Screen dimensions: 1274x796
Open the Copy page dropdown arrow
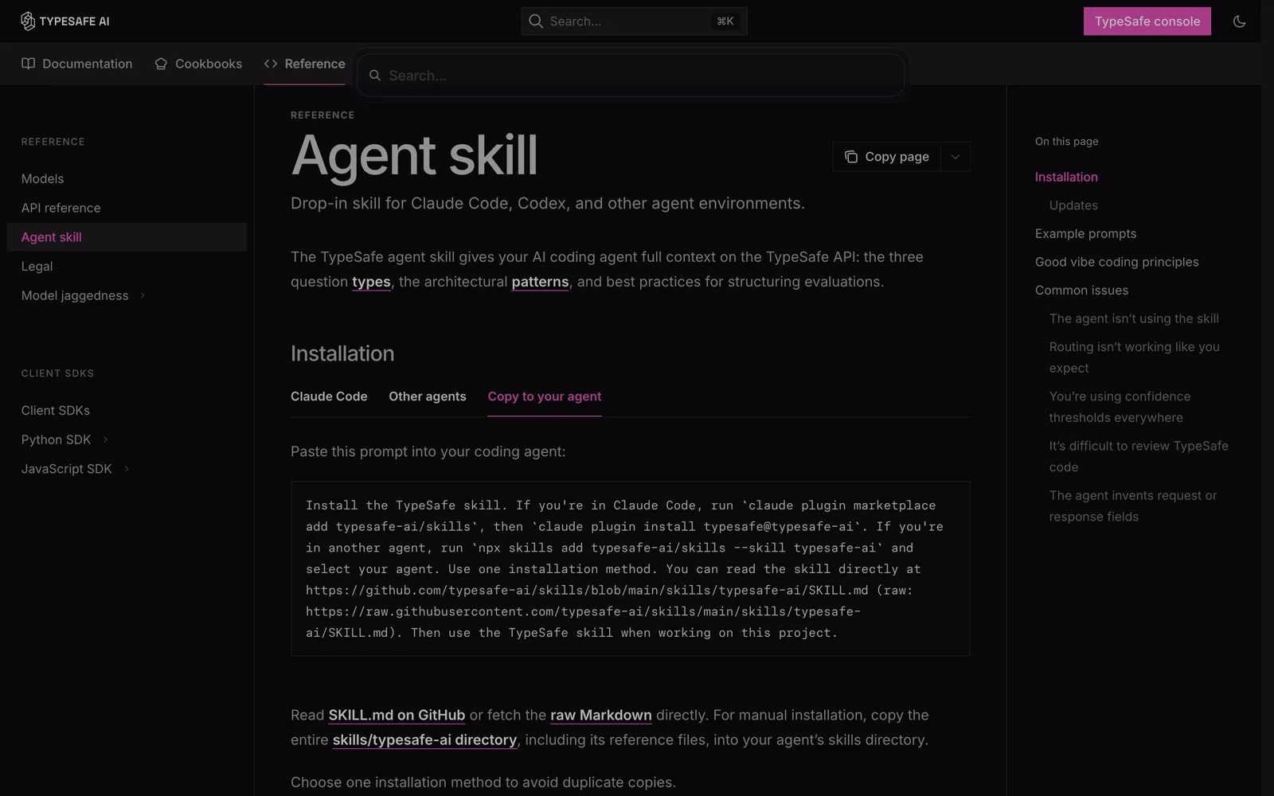click(955, 157)
